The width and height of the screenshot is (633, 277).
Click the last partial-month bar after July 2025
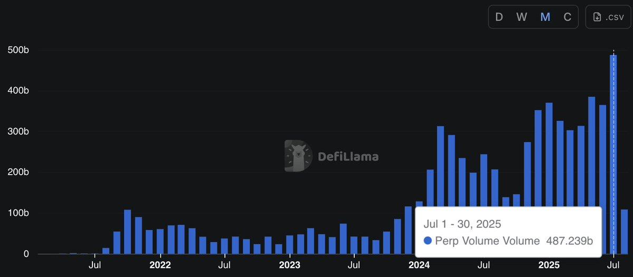pyautogui.click(x=624, y=232)
